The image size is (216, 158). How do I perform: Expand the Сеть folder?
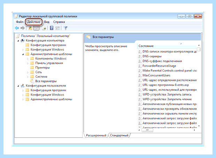click(28, 72)
